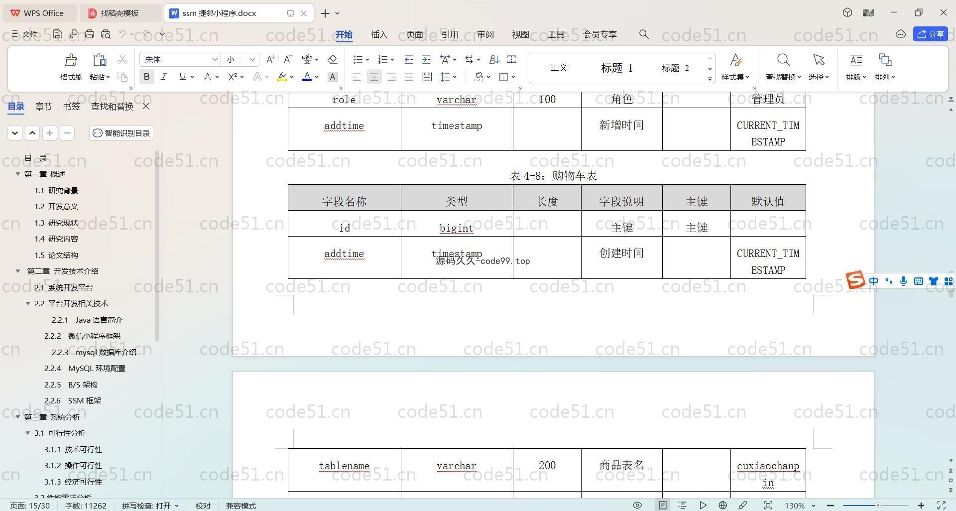The width and height of the screenshot is (956, 511).
Task: Increase font size with the A+ icon
Action: pos(270,59)
